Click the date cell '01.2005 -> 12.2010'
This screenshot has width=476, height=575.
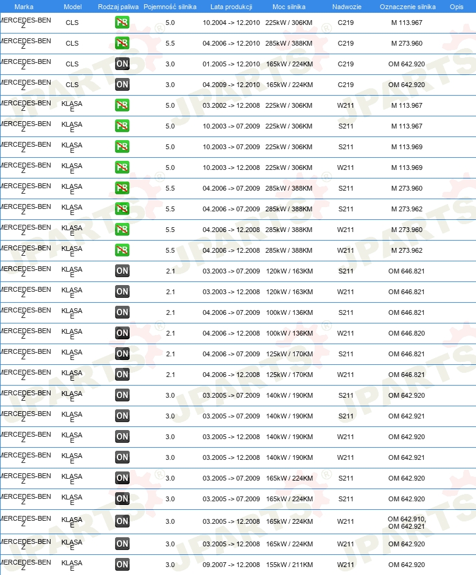(x=231, y=64)
